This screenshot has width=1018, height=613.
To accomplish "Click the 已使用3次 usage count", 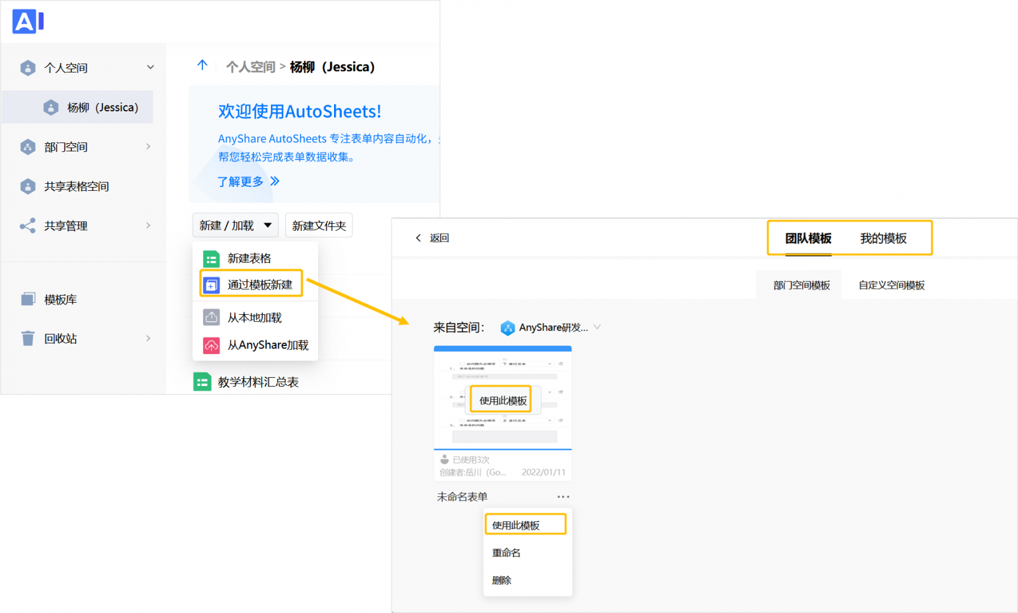I will tap(471, 460).
